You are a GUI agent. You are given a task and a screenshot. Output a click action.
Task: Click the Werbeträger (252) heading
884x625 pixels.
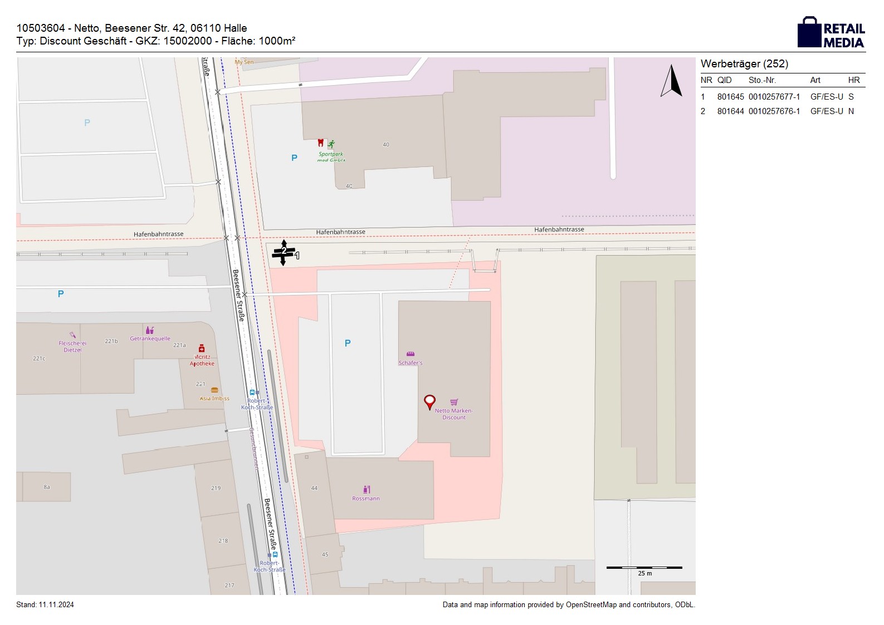click(x=744, y=64)
